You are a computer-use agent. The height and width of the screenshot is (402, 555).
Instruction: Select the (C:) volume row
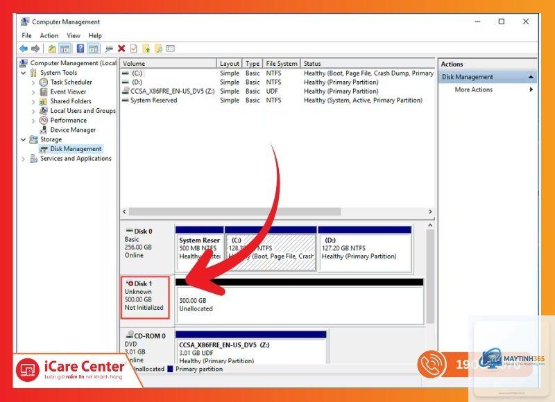(x=277, y=73)
